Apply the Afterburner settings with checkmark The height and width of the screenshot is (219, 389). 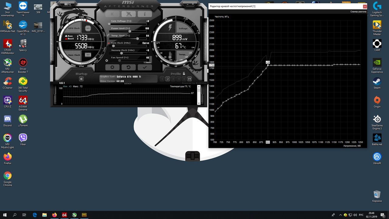click(x=145, y=67)
